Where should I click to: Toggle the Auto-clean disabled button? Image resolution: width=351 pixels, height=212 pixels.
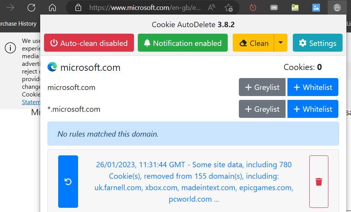pyautogui.click(x=89, y=43)
